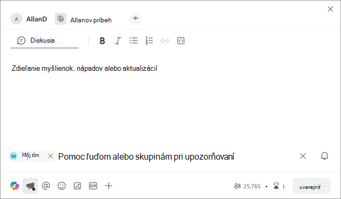This screenshot has height=199, width=341.
Task: Expand the uverejniť dropdown arrow
Action: [324, 186]
